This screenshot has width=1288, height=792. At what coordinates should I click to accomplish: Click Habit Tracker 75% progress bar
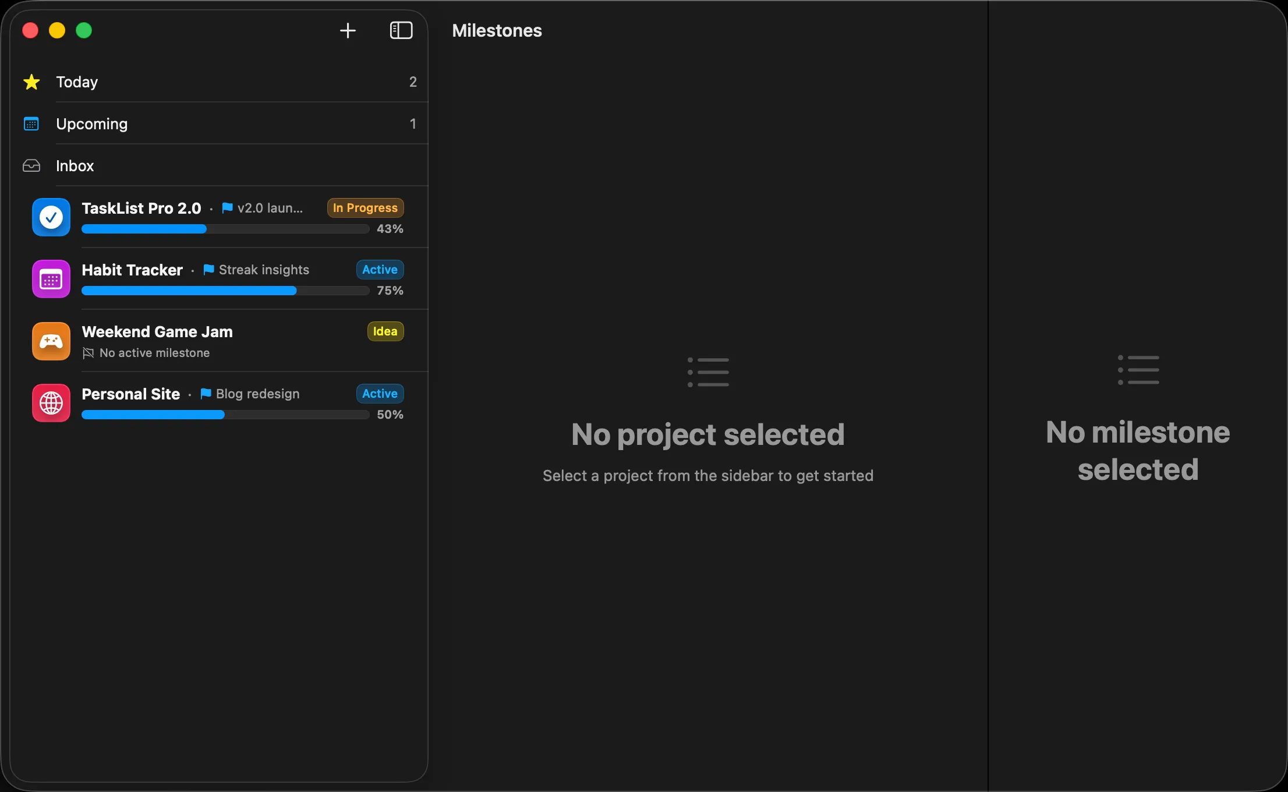(x=225, y=291)
